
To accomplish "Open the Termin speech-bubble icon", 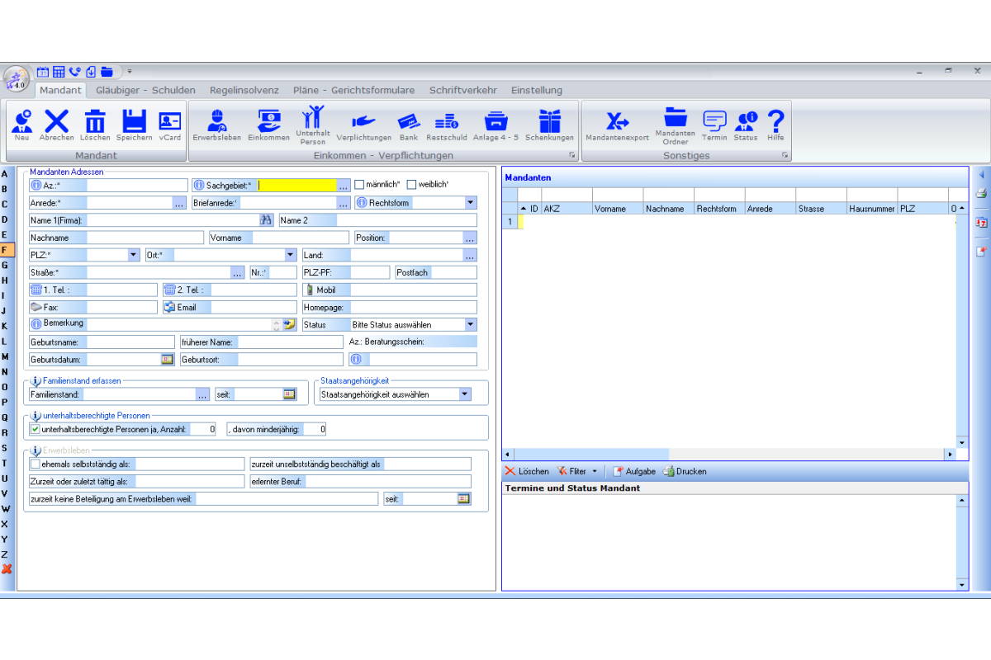I will [x=714, y=125].
